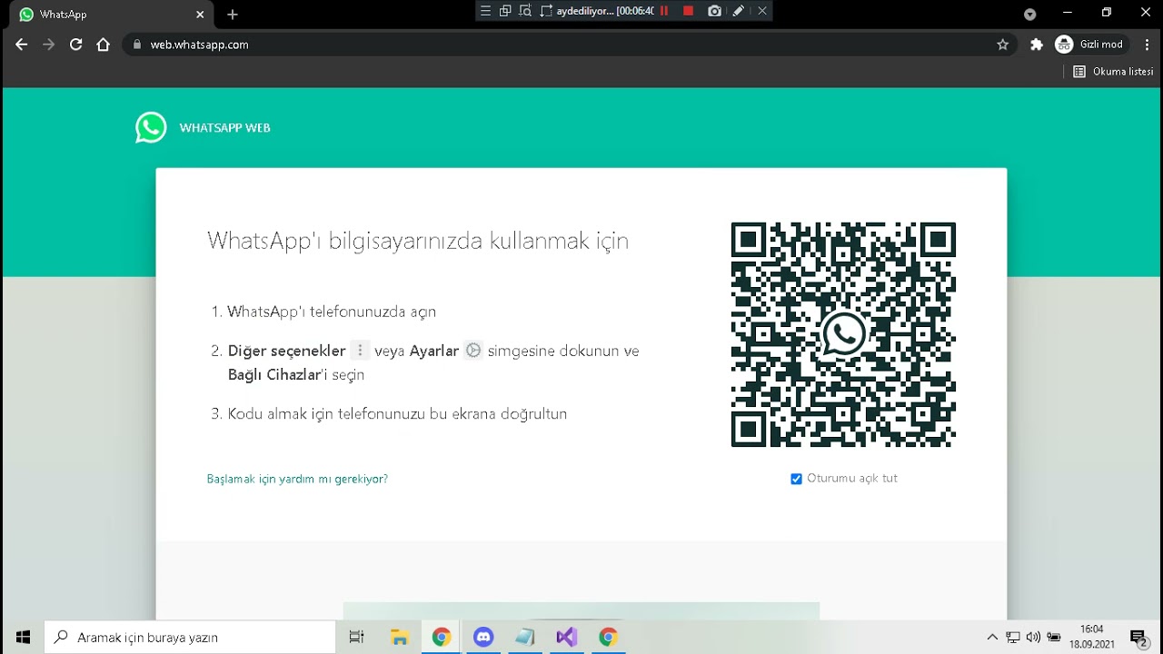Image resolution: width=1163 pixels, height=654 pixels.
Task: Open the volume speaker tray icon
Action: [1033, 637]
